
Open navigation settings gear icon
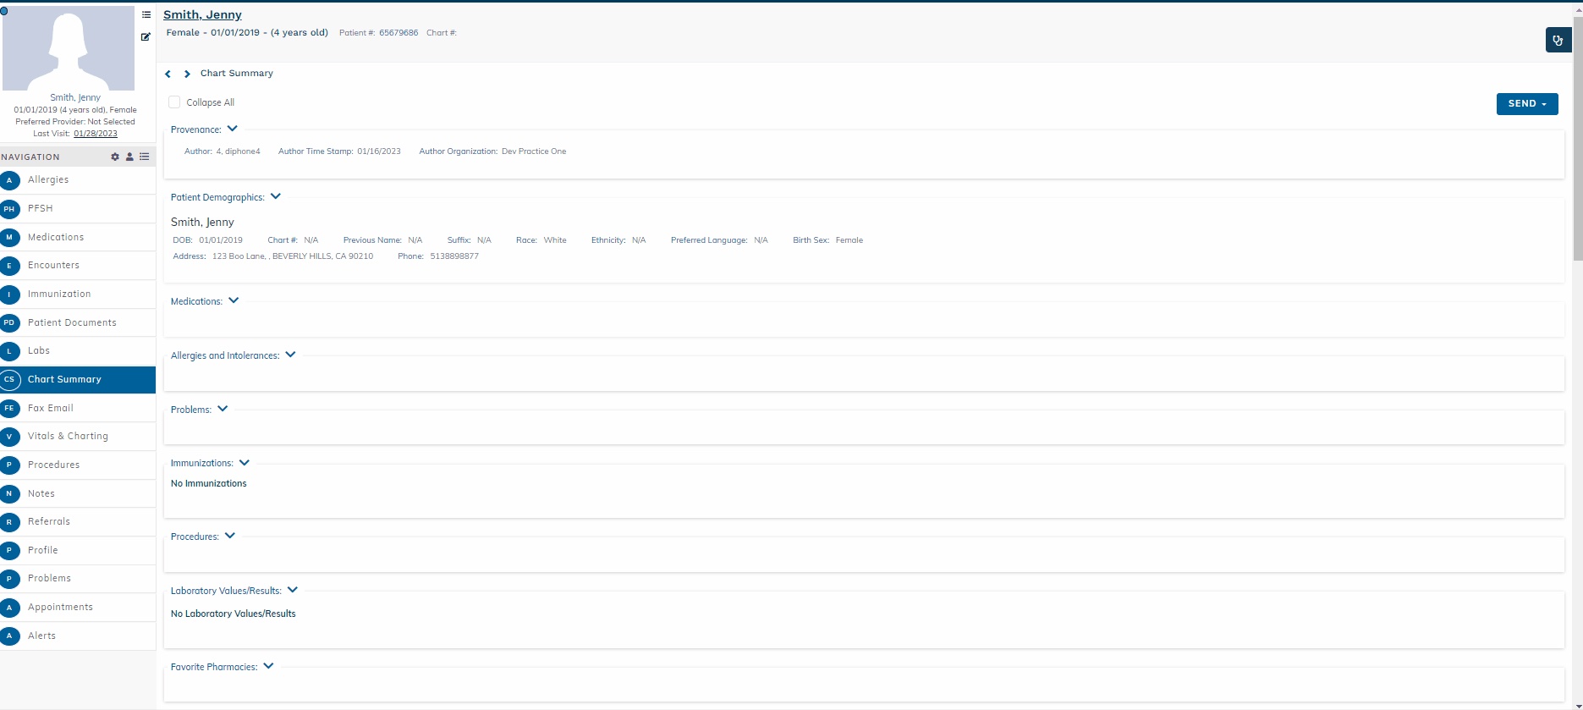pos(115,157)
